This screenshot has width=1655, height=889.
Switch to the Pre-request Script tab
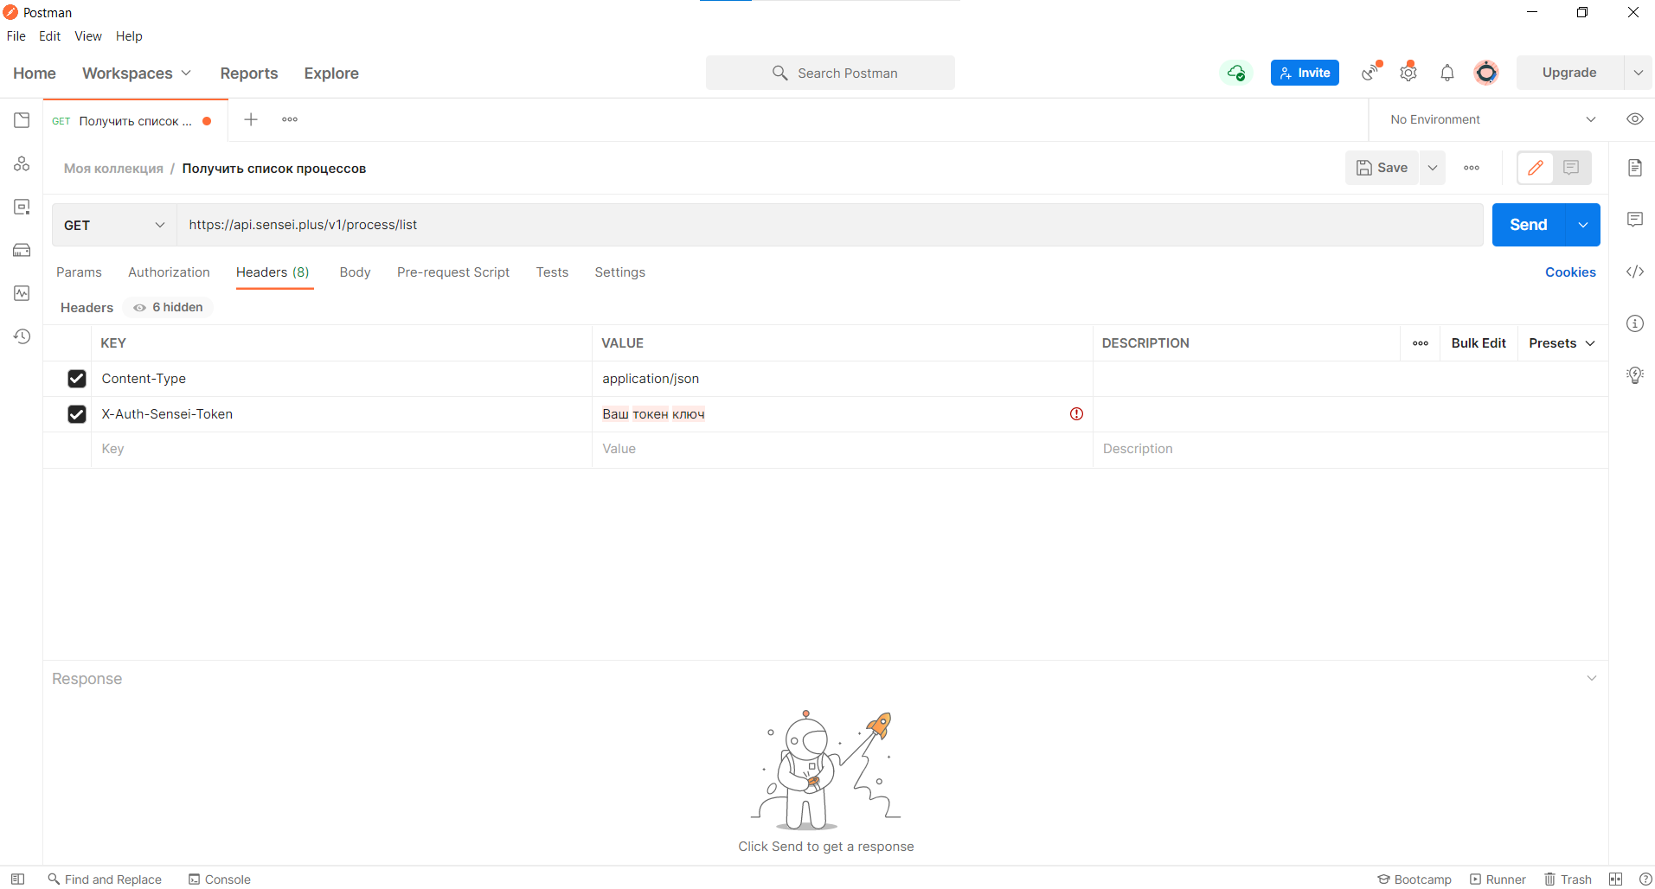(453, 272)
